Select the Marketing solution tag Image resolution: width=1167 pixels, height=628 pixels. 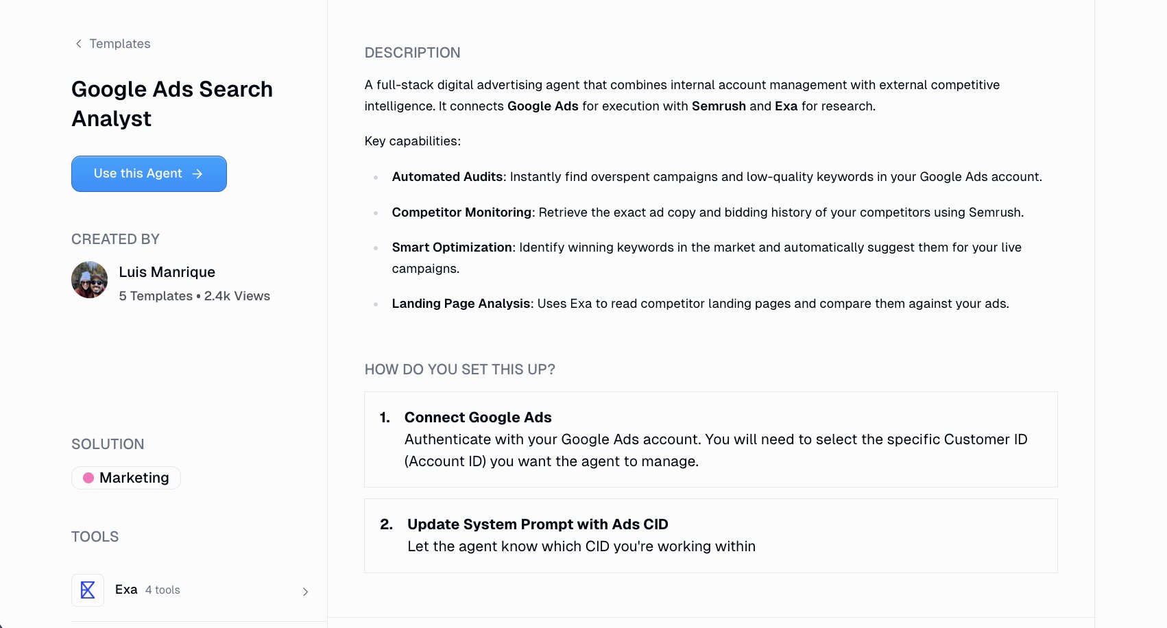tap(126, 477)
